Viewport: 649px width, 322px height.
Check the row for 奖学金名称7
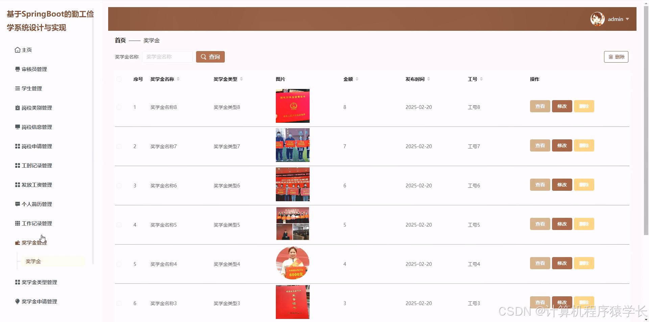[119, 146]
